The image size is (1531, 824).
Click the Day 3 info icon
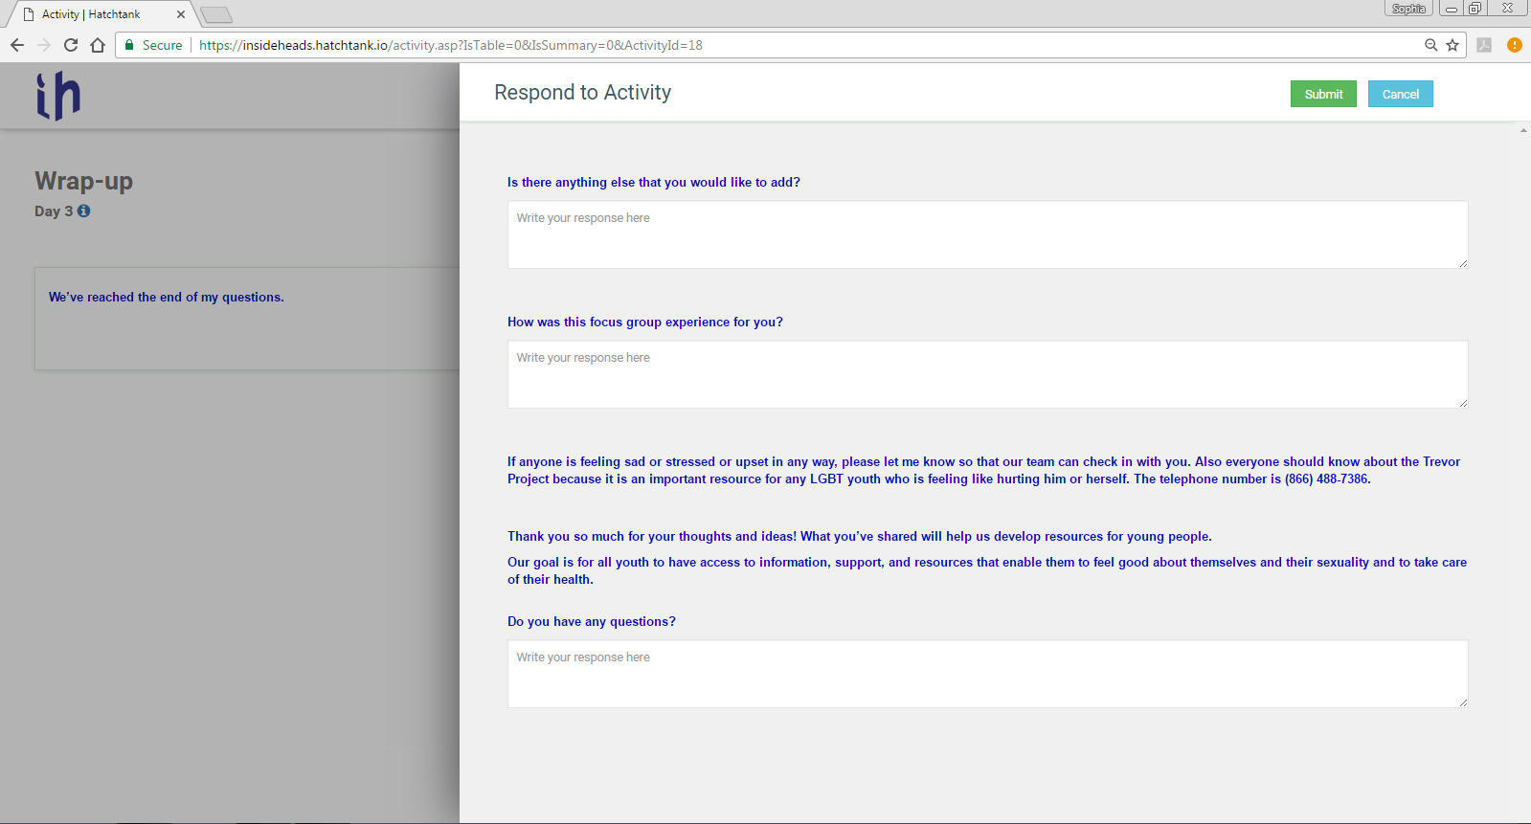(x=84, y=211)
